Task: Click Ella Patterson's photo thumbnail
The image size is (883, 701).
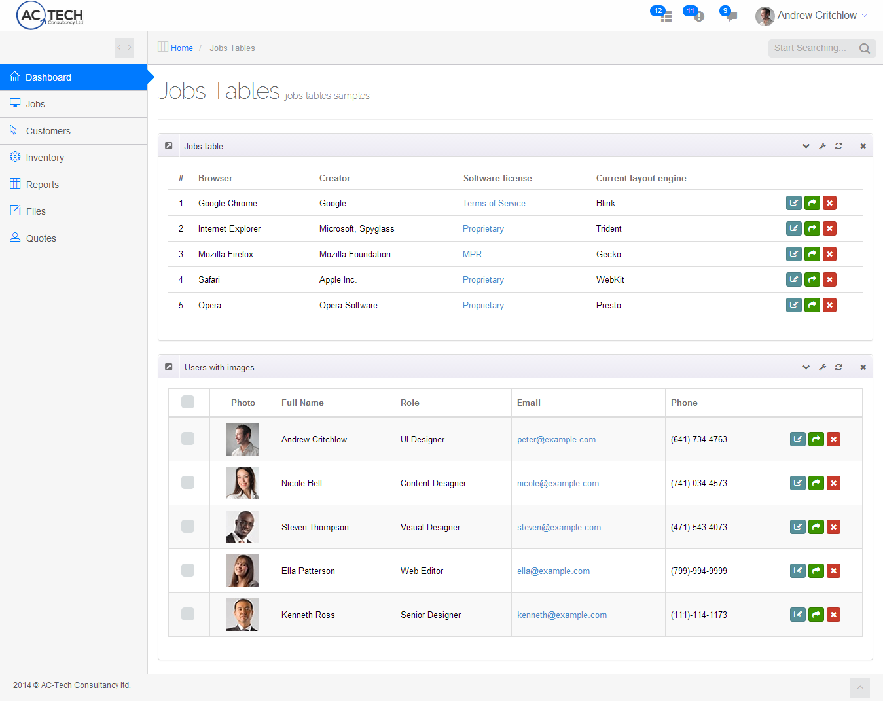Action: pyautogui.click(x=243, y=571)
